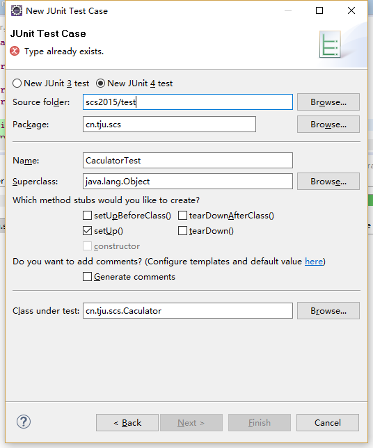This screenshot has width=373, height=448.
Task: Maximize the New JUnit Test Case window
Action: pyautogui.click(x=319, y=10)
